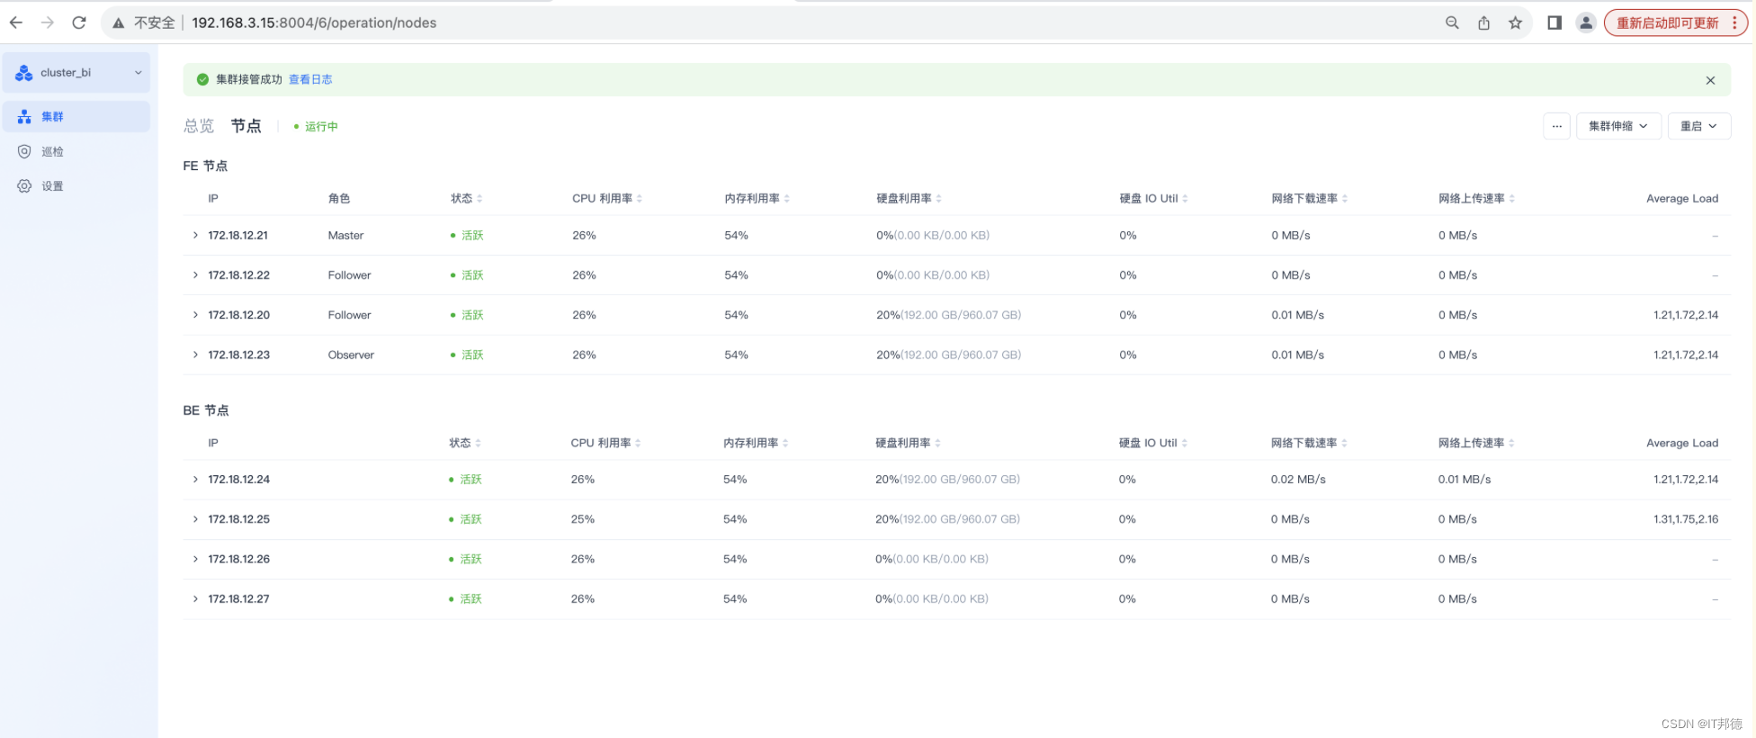Screen dimensions: 1756x738
Task: Open the browser profile avatar
Action: [1586, 22]
